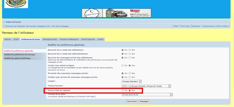Click the home icon beside Index du forum
Image resolution: width=234 pixels, height=107 pixels.
4,22
